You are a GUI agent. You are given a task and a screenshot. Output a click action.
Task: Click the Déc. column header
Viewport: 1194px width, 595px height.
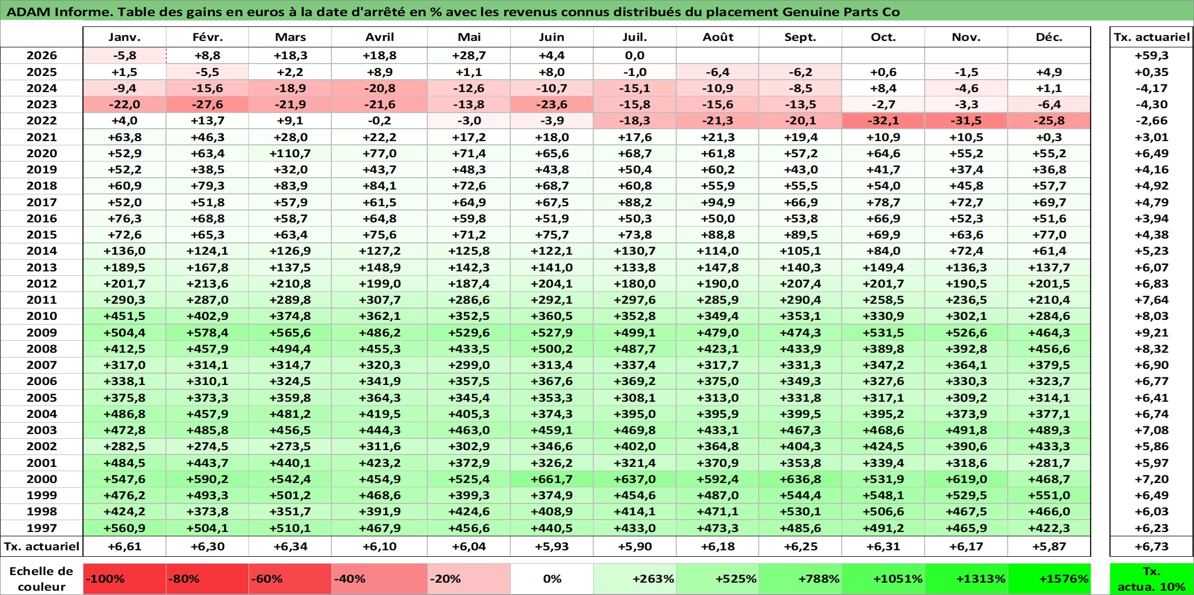tap(1049, 37)
